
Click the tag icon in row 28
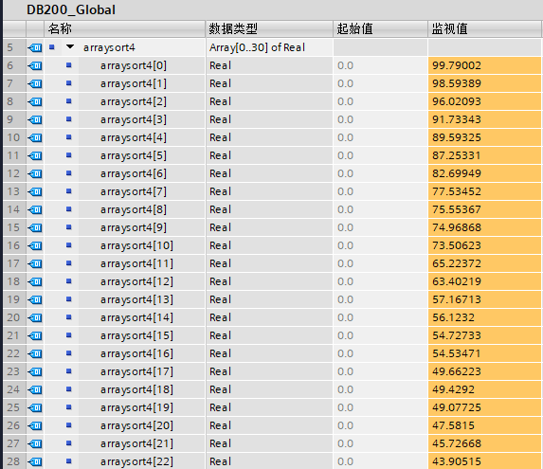pos(35,461)
